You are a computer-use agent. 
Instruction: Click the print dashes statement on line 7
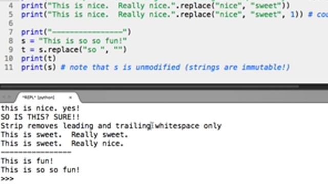pos(76,32)
